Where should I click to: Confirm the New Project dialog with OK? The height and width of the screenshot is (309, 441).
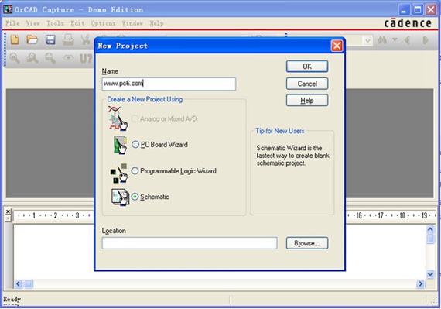point(307,67)
